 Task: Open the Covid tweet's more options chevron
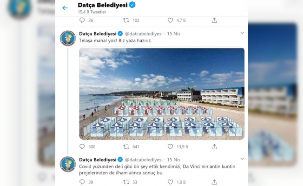(242, 159)
